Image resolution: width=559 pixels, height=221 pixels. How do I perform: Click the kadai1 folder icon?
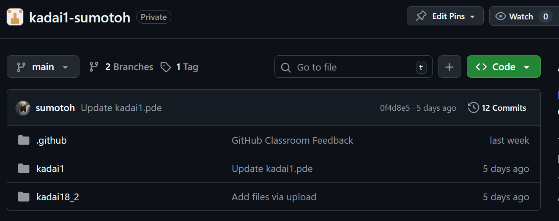tap(24, 169)
